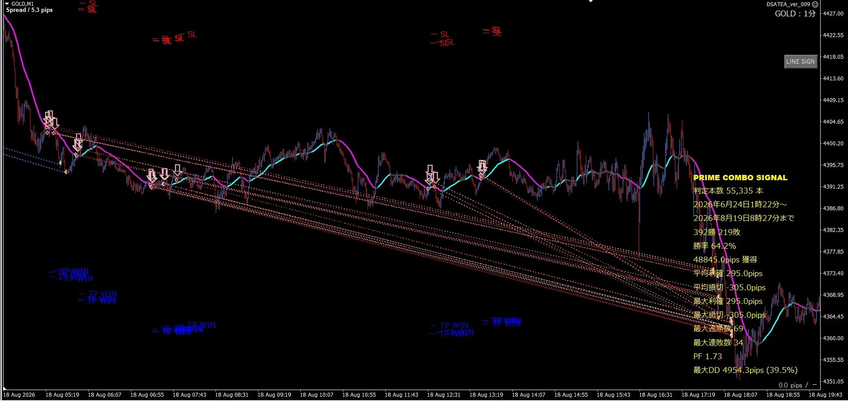Viewport: 848px width, 402px height.
Task: Click the 4418.05 price scale label
Action: 833,57
